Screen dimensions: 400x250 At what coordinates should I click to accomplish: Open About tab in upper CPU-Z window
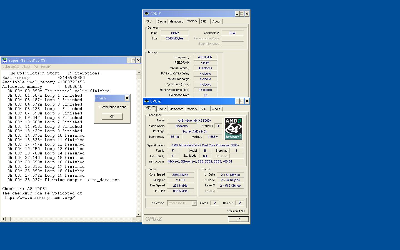pyautogui.click(x=216, y=21)
